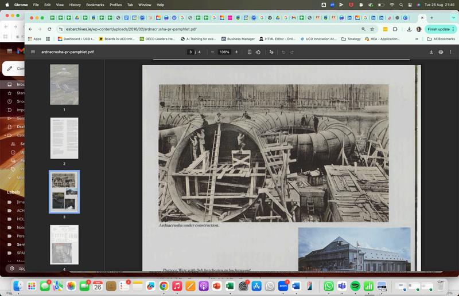
Task: Select page 2 thumbnail
Action: coord(64,138)
